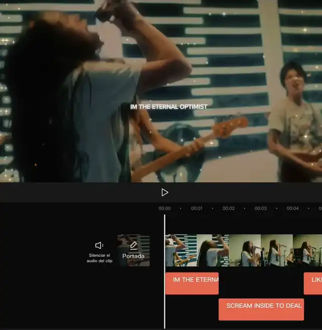Image resolution: width=322 pixels, height=330 pixels.
Task: Click the 00:04 timestamp on the ruler
Action: click(x=292, y=209)
